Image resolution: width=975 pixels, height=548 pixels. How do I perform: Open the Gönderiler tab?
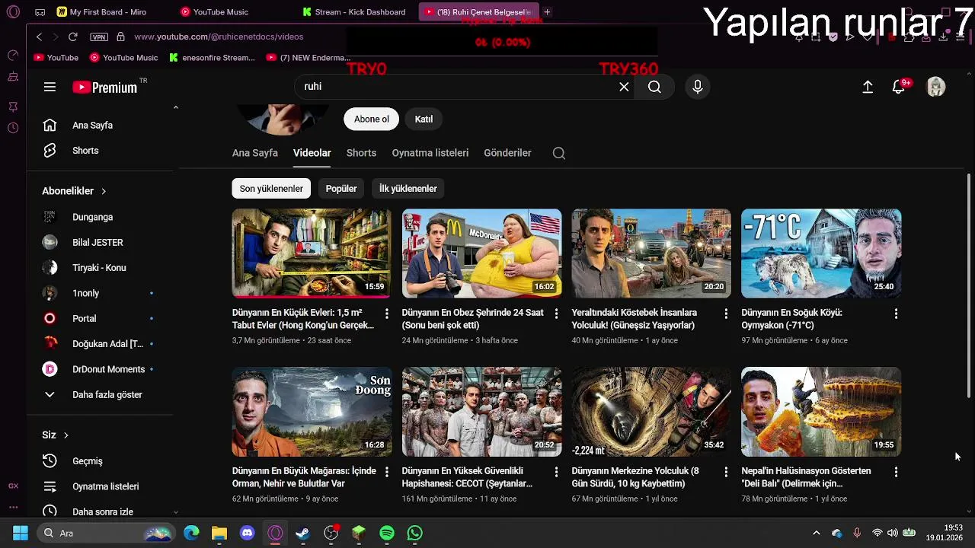(507, 153)
